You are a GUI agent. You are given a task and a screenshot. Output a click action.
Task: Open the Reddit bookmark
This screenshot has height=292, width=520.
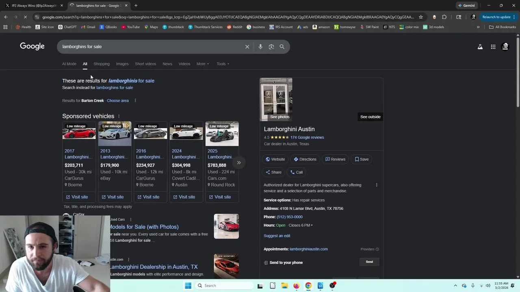click(234, 27)
